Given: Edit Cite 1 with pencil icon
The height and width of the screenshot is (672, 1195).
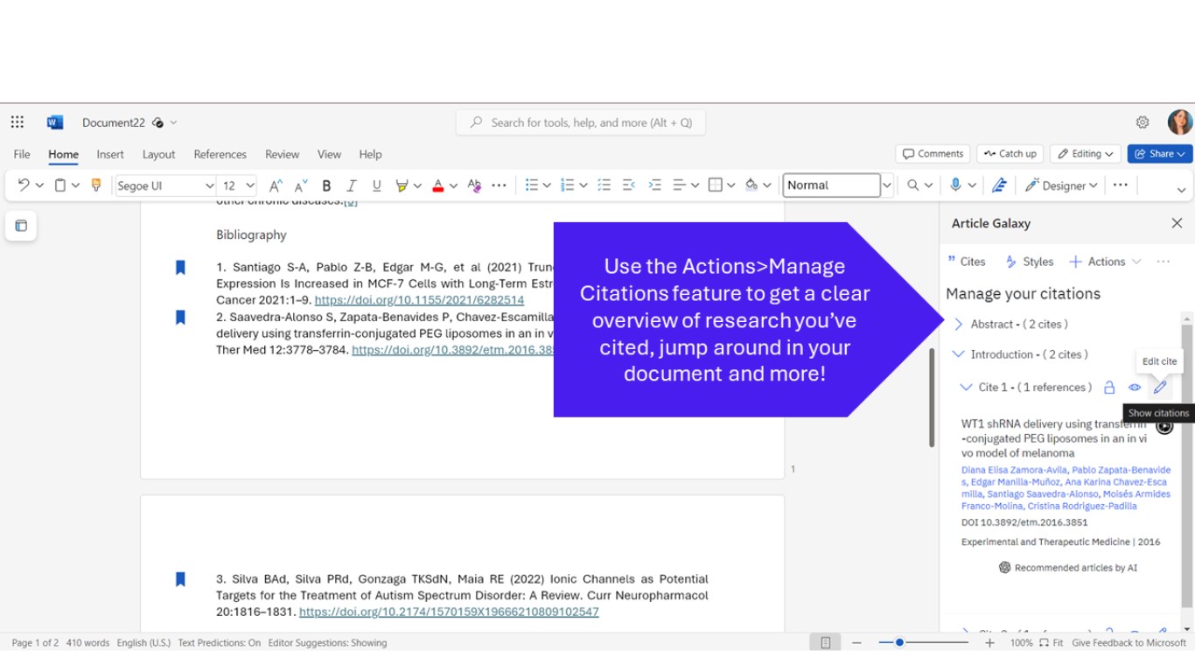Looking at the screenshot, I should [1160, 388].
